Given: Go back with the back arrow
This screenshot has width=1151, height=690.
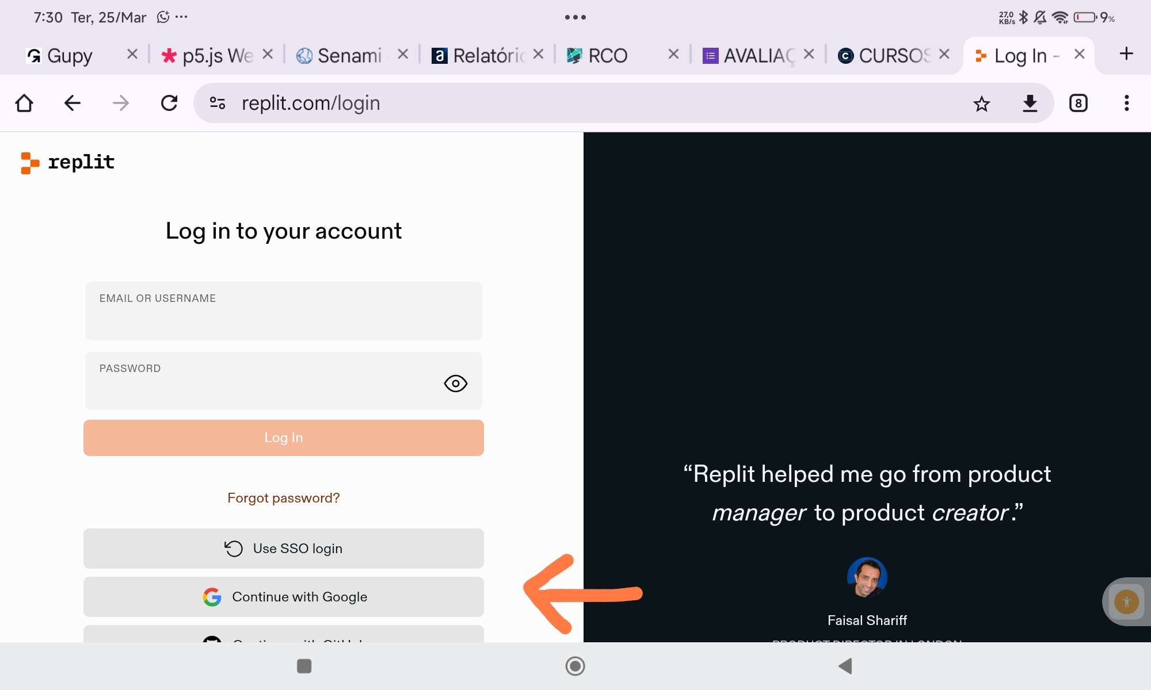Looking at the screenshot, I should (73, 103).
